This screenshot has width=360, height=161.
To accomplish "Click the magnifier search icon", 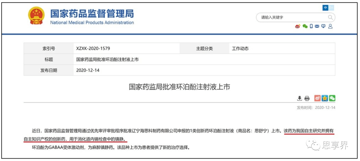I will coord(330,17).
